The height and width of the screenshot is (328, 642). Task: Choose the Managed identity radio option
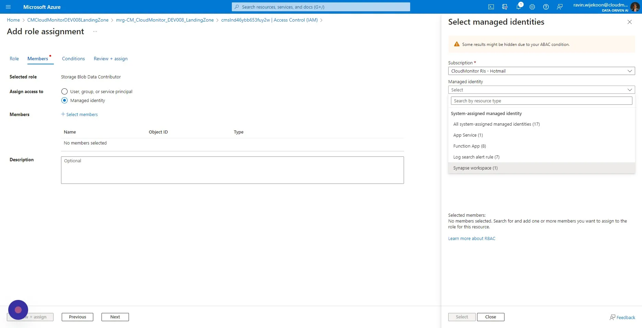click(x=64, y=100)
